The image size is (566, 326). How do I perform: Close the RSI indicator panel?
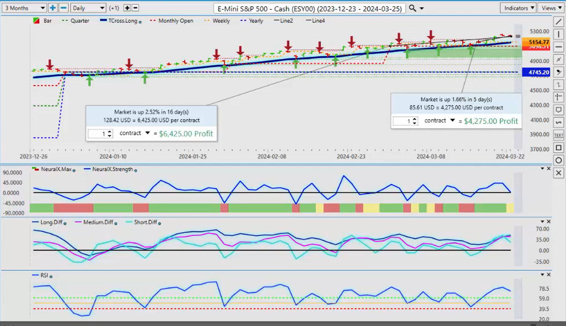(x=549, y=275)
